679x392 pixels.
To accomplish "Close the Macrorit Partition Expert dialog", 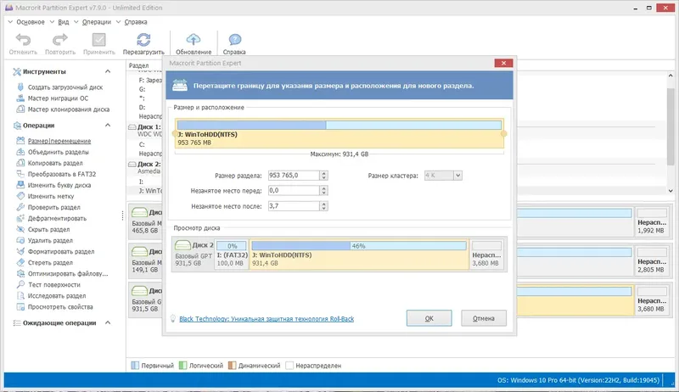I will pyautogui.click(x=503, y=63).
